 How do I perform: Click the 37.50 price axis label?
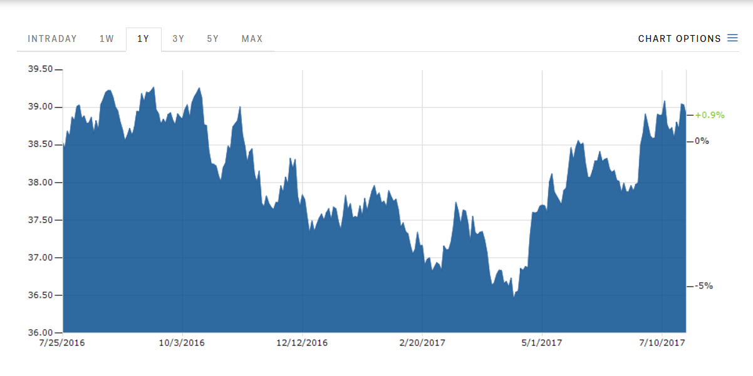(x=41, y=220)
